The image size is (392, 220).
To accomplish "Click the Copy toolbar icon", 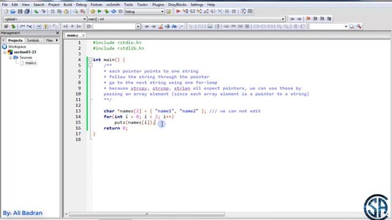I will pos(59,12).
